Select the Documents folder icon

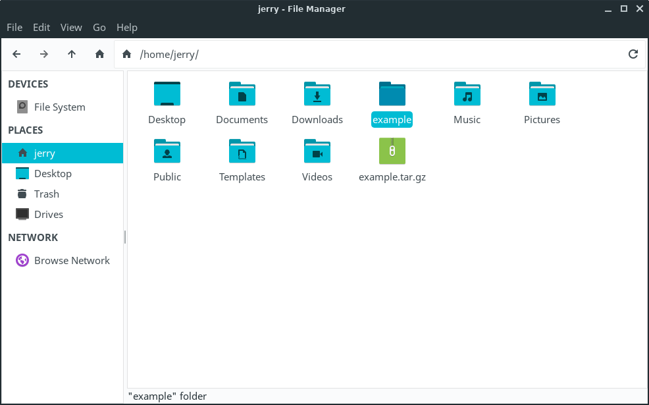(x=242, y=95)
